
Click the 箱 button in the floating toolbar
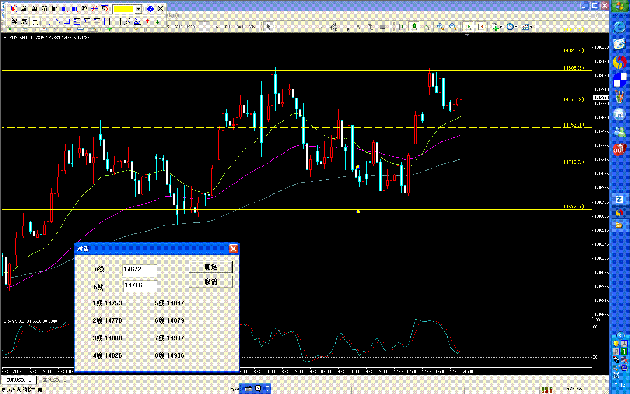[x=44, y=9]
